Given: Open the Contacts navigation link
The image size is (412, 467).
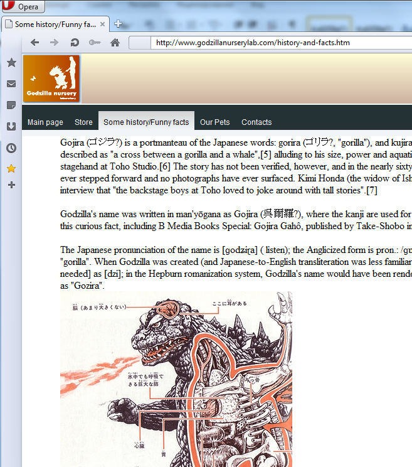Looking at the screenshot, I should click(256, 122).
